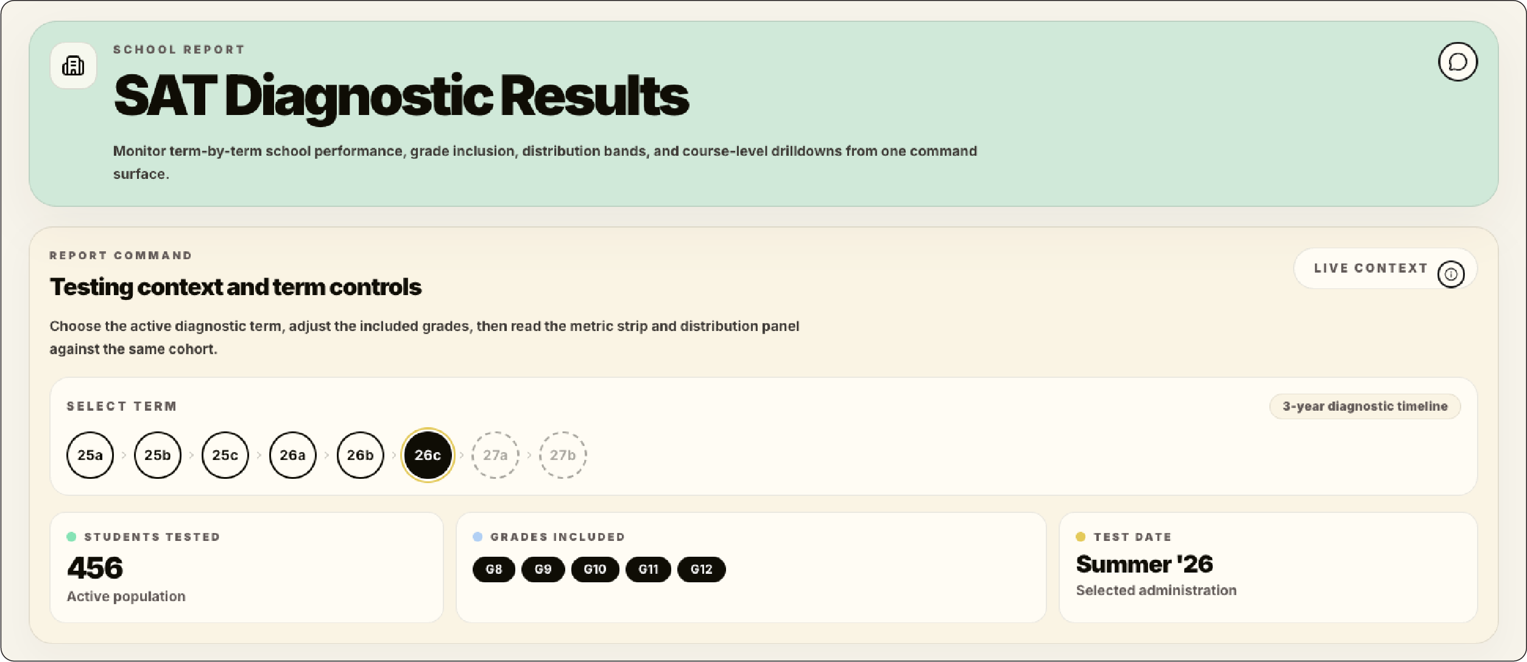Click the Live Context button
This screenshot has height=662, width=1527.
(1385, 268)
